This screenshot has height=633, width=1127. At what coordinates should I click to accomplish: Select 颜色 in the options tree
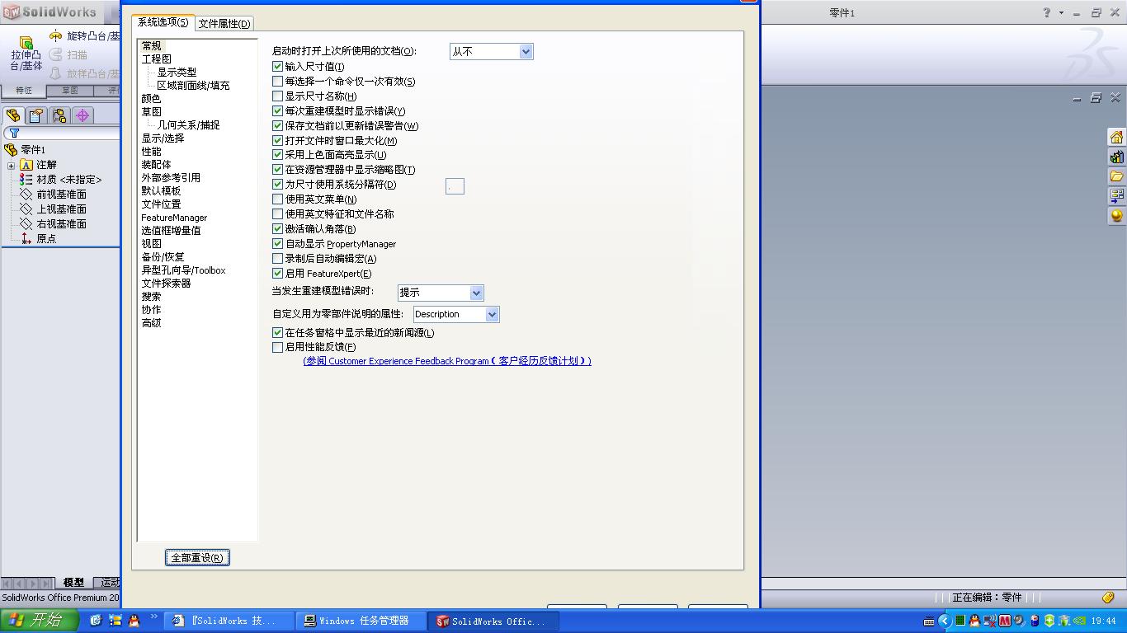151,99
